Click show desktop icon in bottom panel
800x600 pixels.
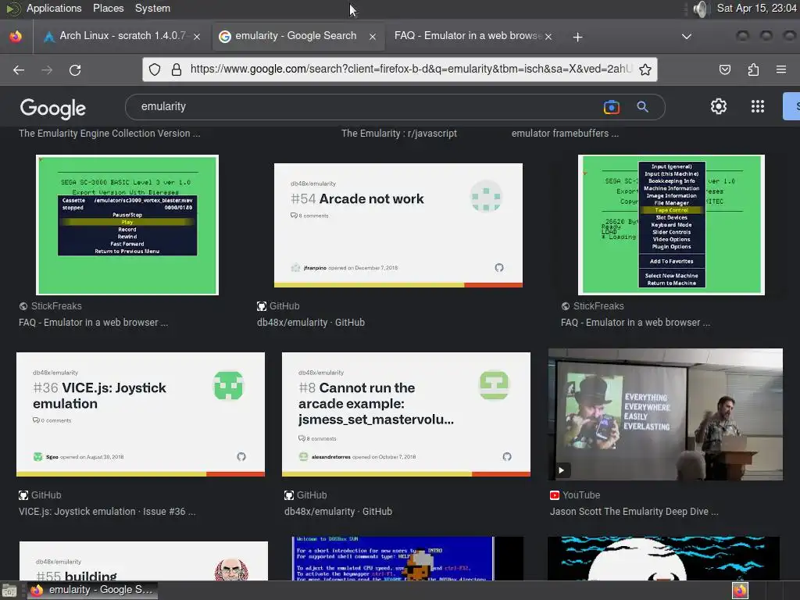(9, 591)
